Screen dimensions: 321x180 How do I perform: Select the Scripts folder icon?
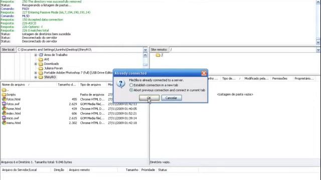click(x=4, y=94)
